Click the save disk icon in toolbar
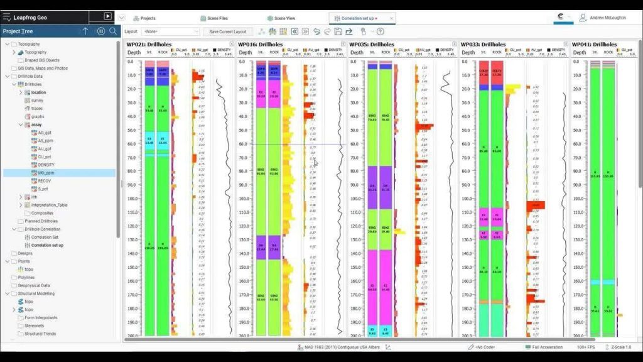 pos(338,31)
